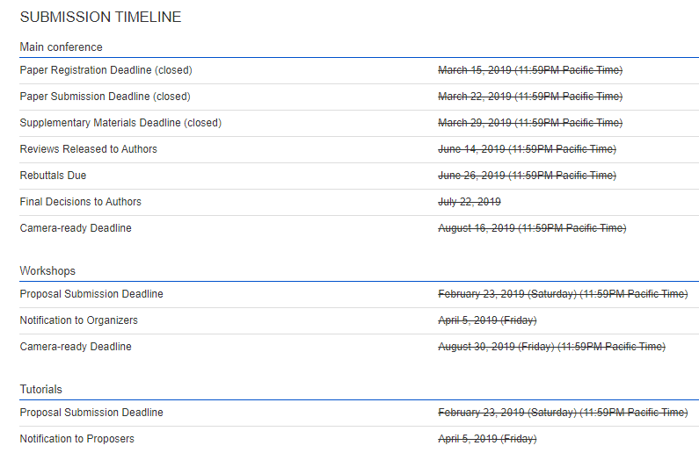Screen dimensions: 699x460
Task: Click Notification to Proposers label
Action: (77, 439)
